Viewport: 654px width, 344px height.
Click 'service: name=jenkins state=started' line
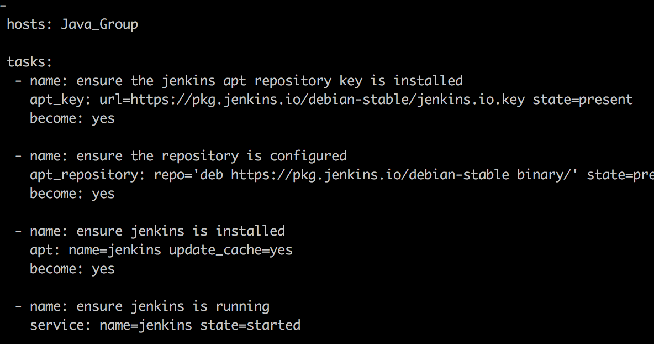point(165,325)
